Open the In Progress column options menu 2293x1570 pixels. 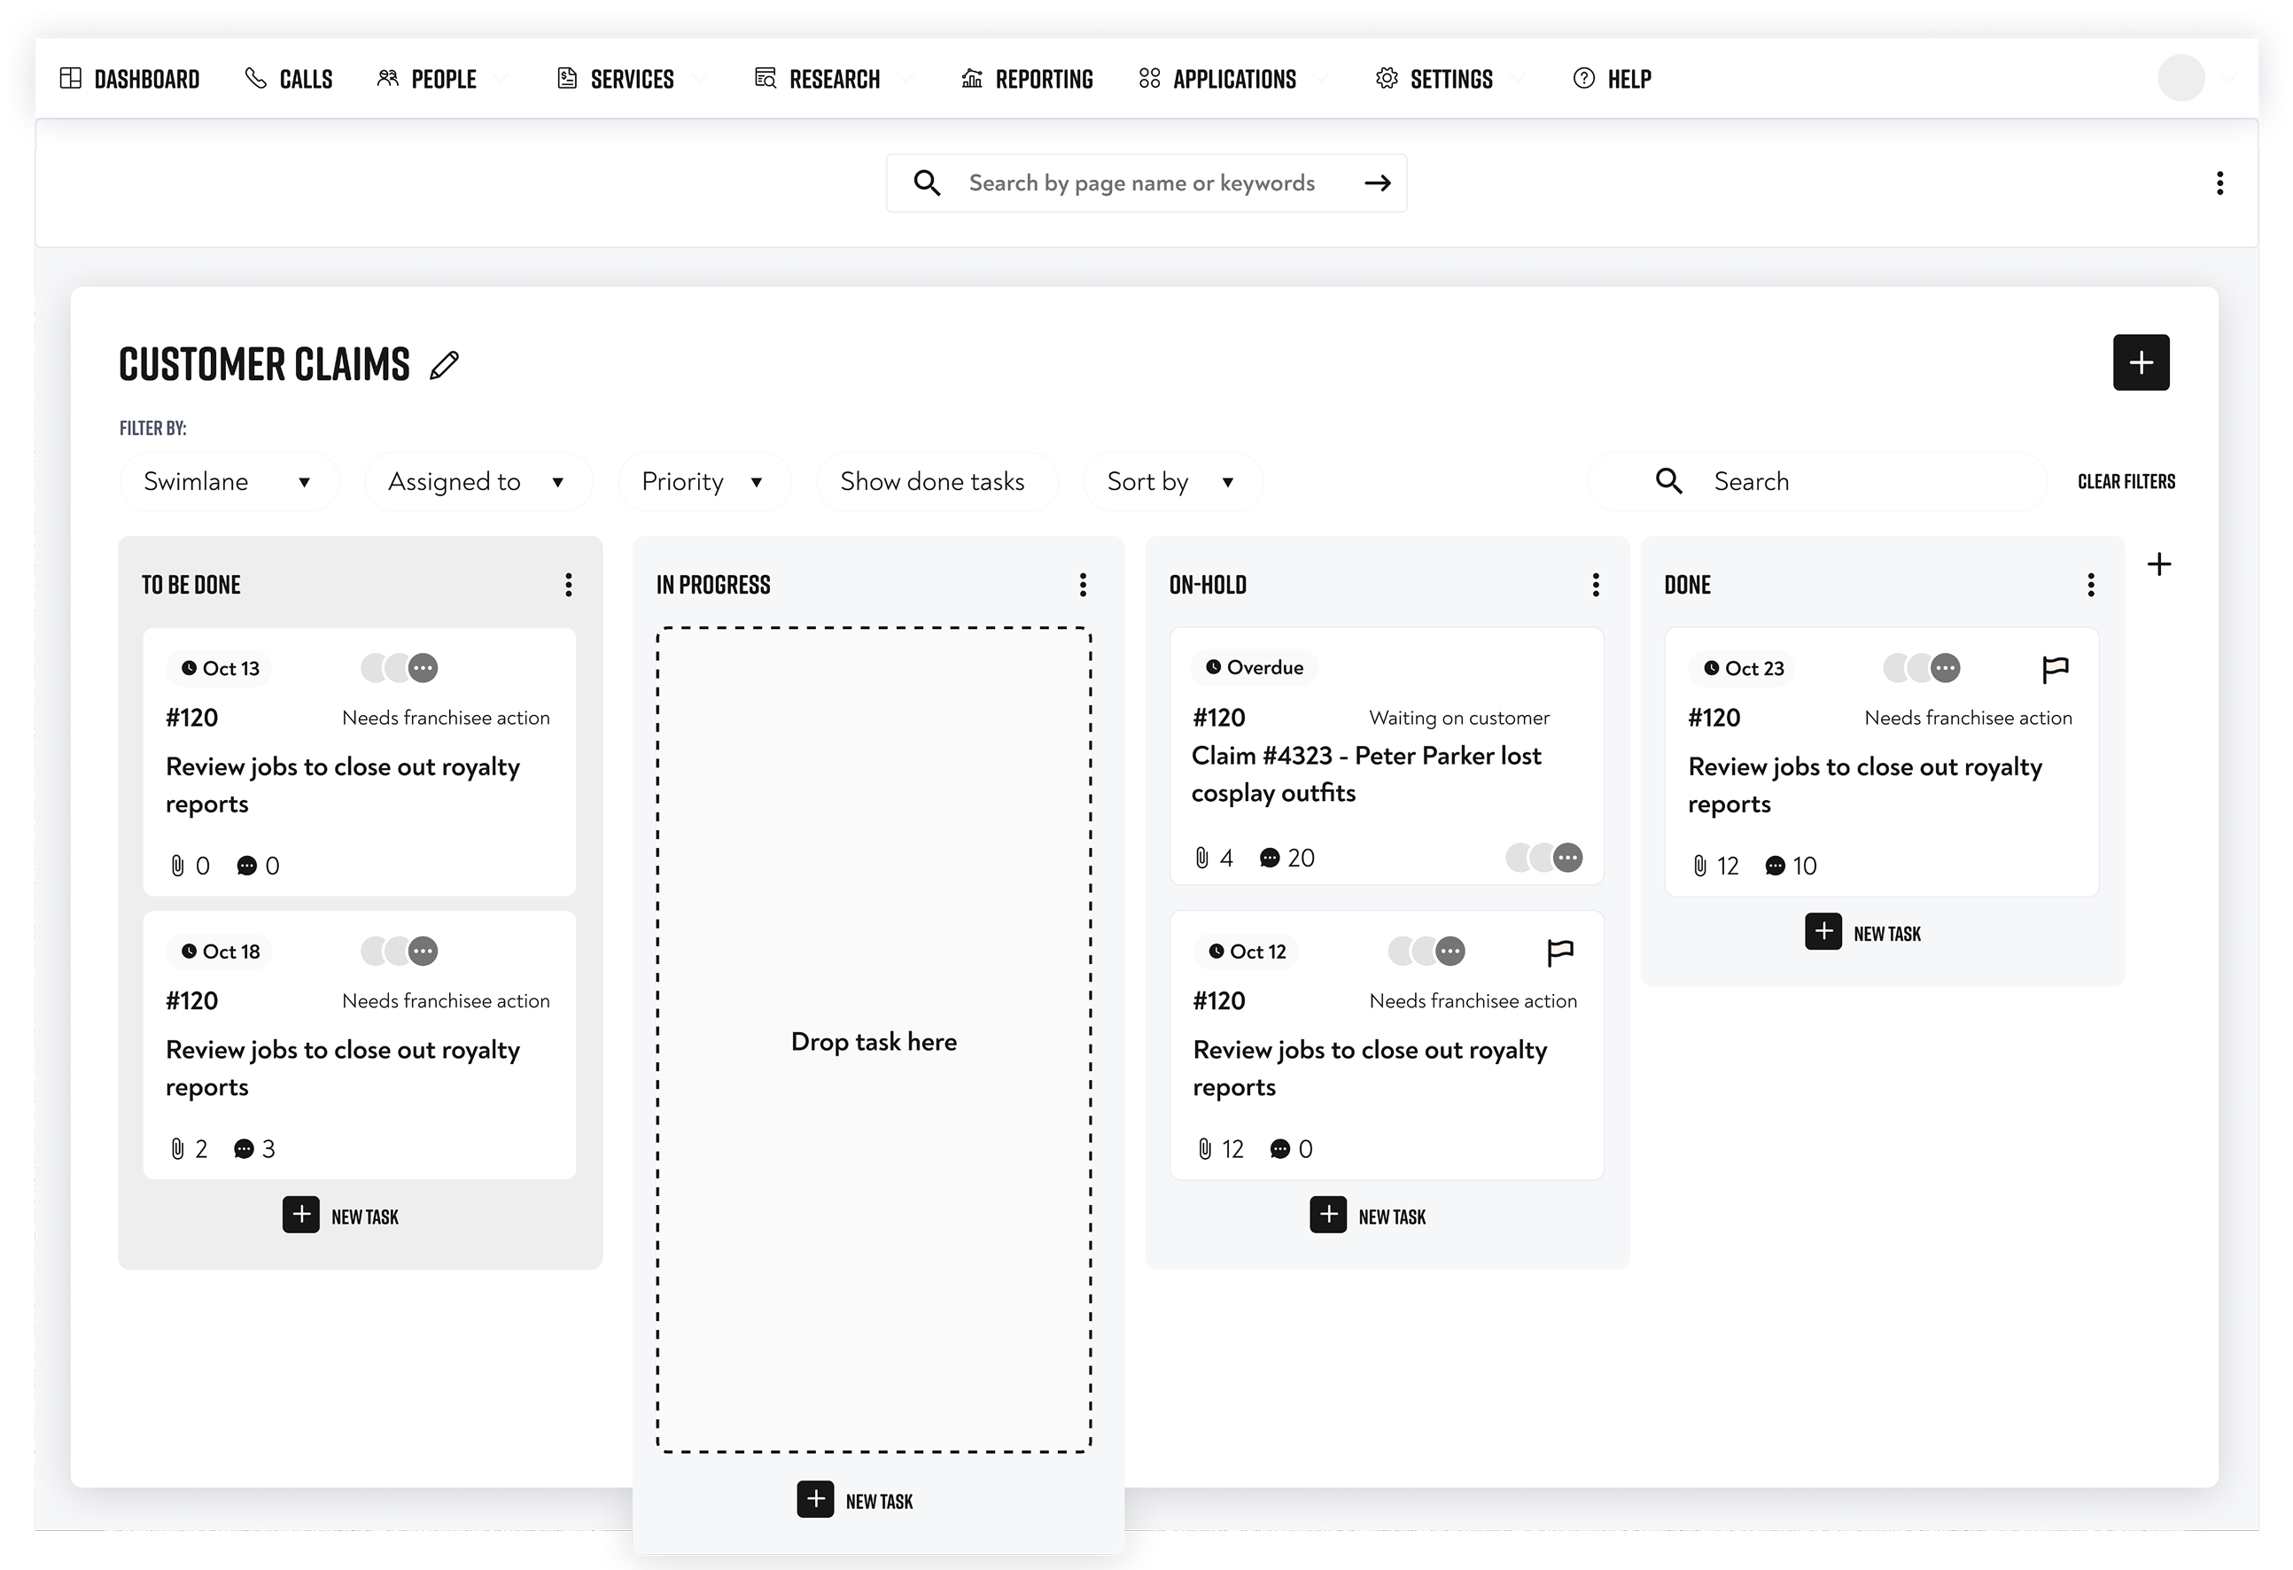click(1083, 585)
